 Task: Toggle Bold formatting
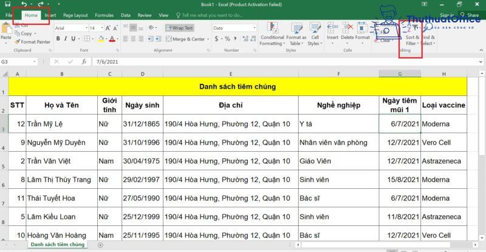point(58,39)
